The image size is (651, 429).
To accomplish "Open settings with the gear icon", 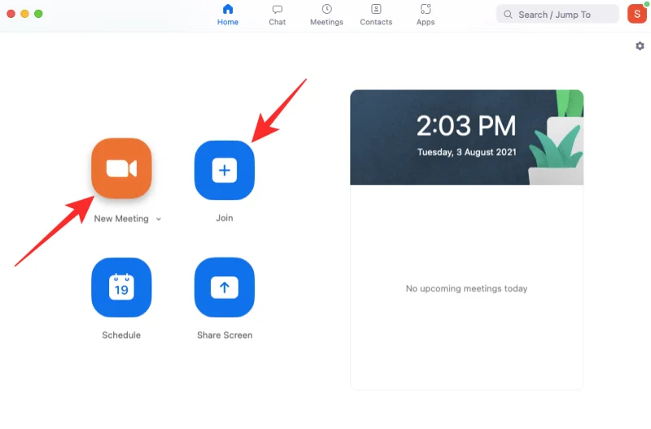I will pyautogui.click(x=640, y=46).
